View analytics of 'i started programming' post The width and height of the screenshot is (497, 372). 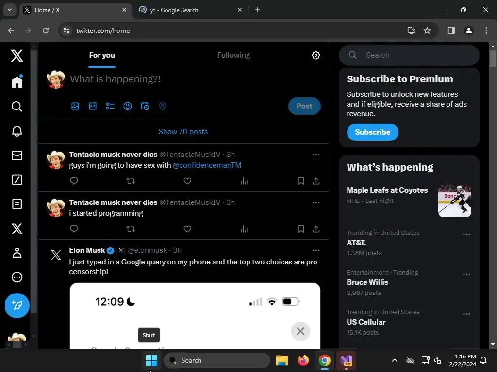[x=244, y=229]
